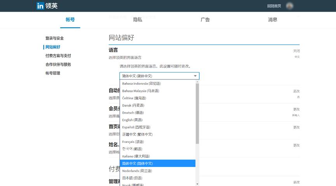
Task: Choose English (英语) option
Action: pyautogui.click(x=157, y=120)
